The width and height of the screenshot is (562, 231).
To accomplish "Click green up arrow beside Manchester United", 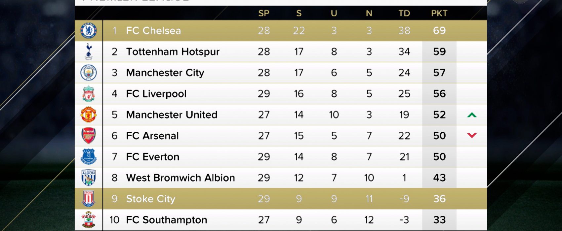I will [472, 115].
